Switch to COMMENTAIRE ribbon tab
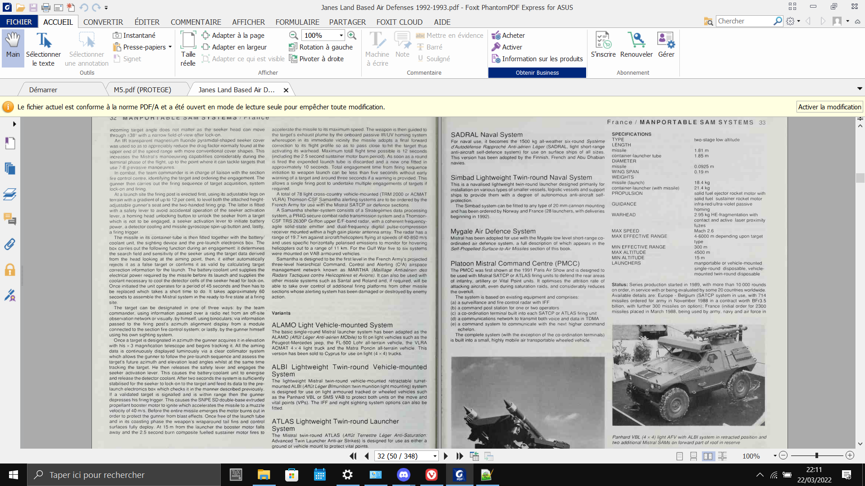 (x=196, y=22)
